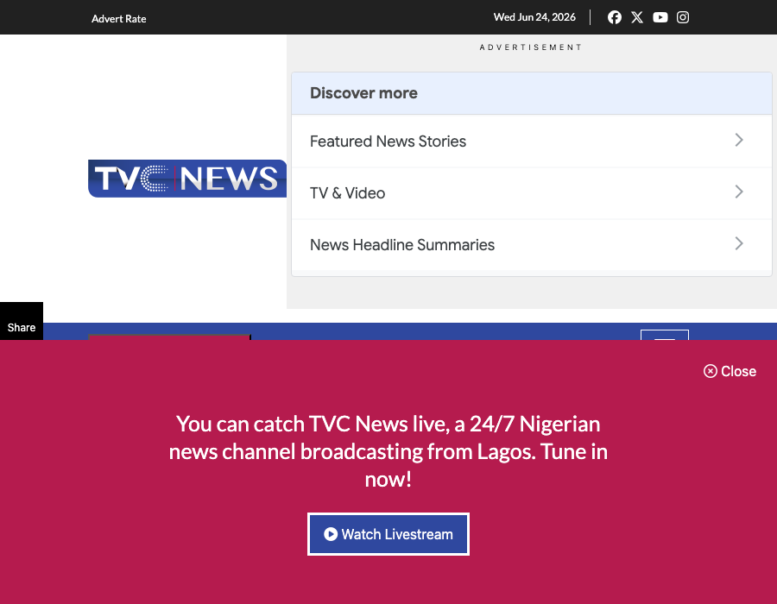Open News Headline Summaries ad item

532,244
